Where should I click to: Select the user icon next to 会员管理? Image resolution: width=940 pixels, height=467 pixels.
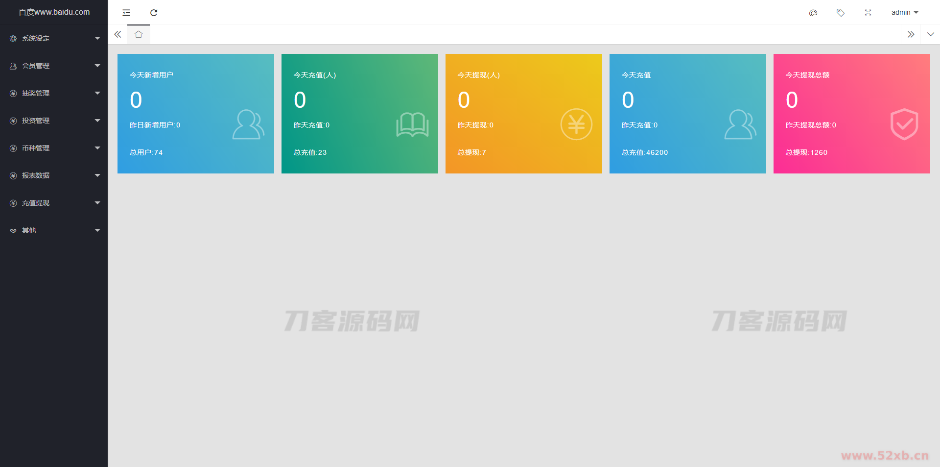point(13,65)
